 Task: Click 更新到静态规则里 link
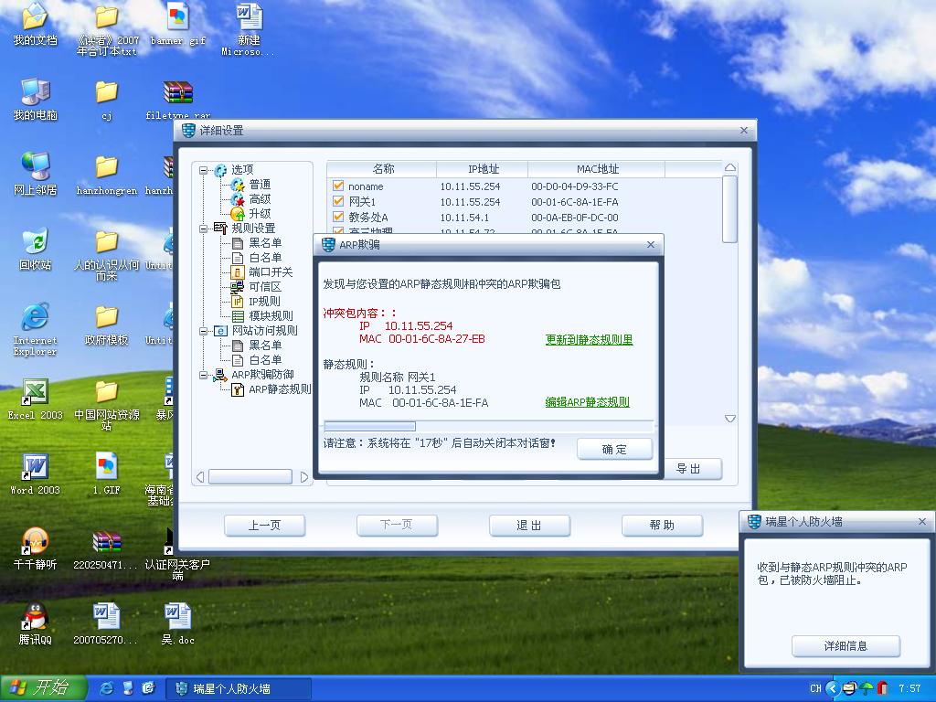590,340
